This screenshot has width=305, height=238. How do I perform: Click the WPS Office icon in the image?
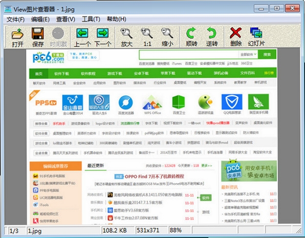click(x=152, y=102)
